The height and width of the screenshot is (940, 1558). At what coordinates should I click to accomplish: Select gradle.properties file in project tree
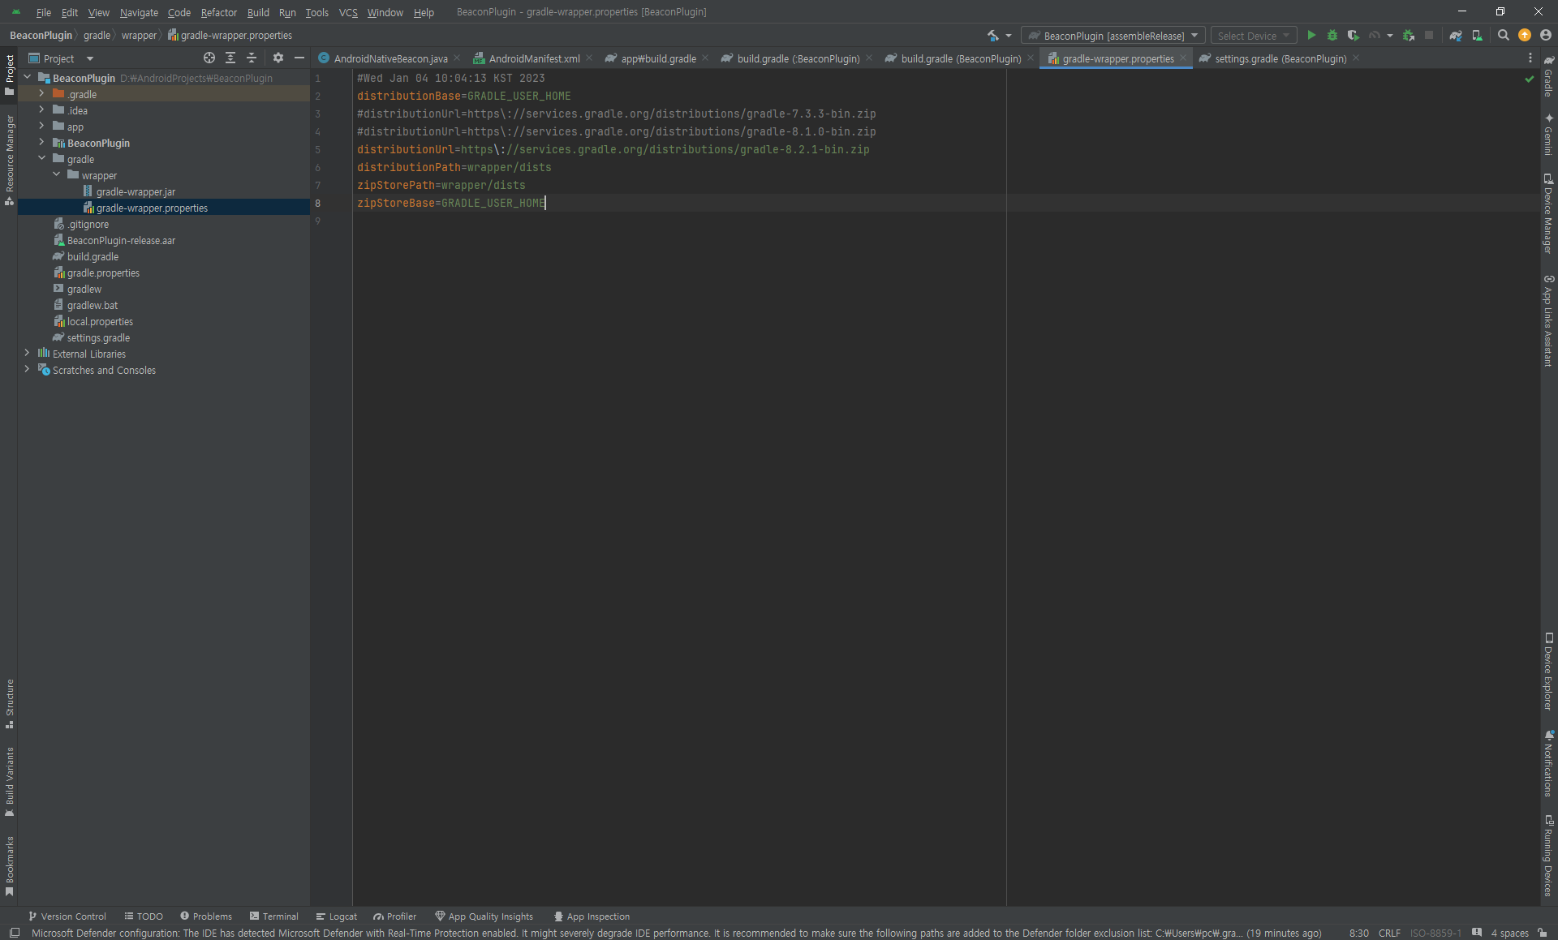click(103, 273)
